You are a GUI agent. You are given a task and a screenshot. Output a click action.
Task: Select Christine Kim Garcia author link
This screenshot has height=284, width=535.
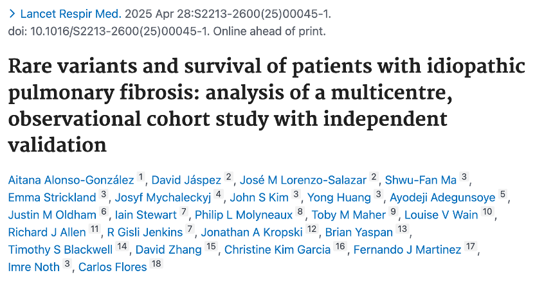277,249
